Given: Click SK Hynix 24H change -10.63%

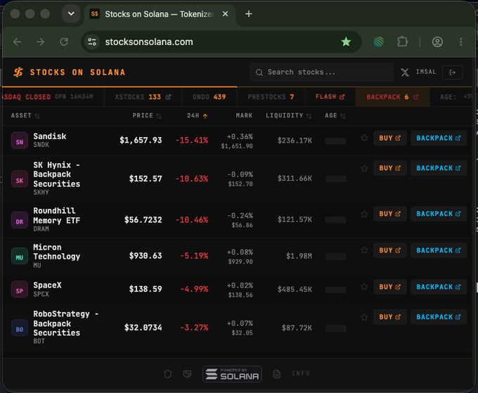Looking at the screenshot, I should click(192, 179).
